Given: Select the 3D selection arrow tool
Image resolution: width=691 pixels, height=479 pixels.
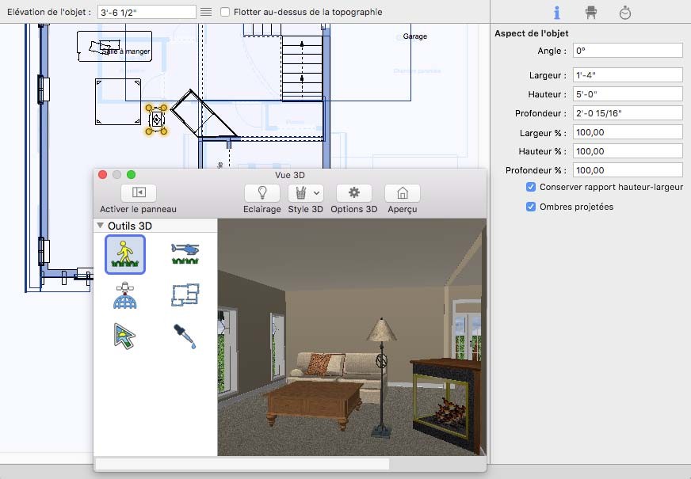Looking at the screenshot, I should [x=125, y=336].
